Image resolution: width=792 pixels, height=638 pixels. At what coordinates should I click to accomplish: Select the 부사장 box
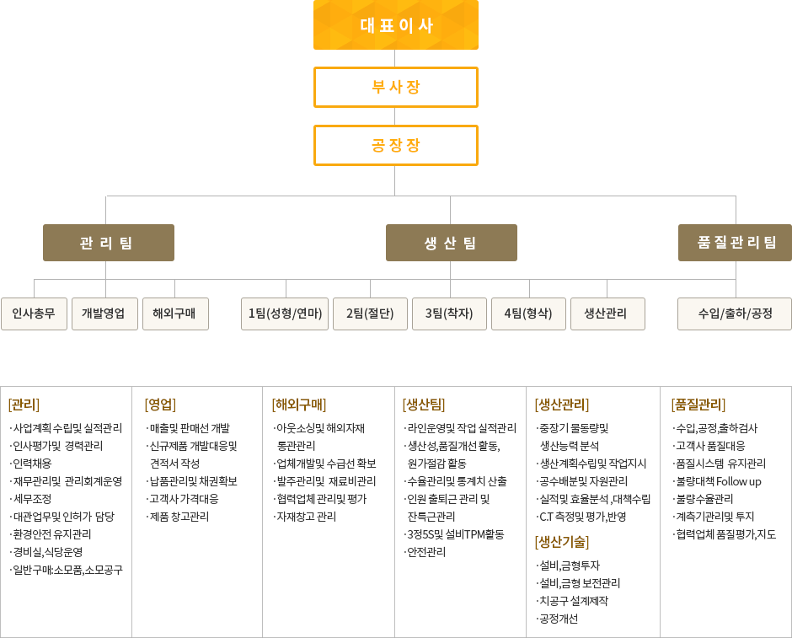click(x=396, y=88)
